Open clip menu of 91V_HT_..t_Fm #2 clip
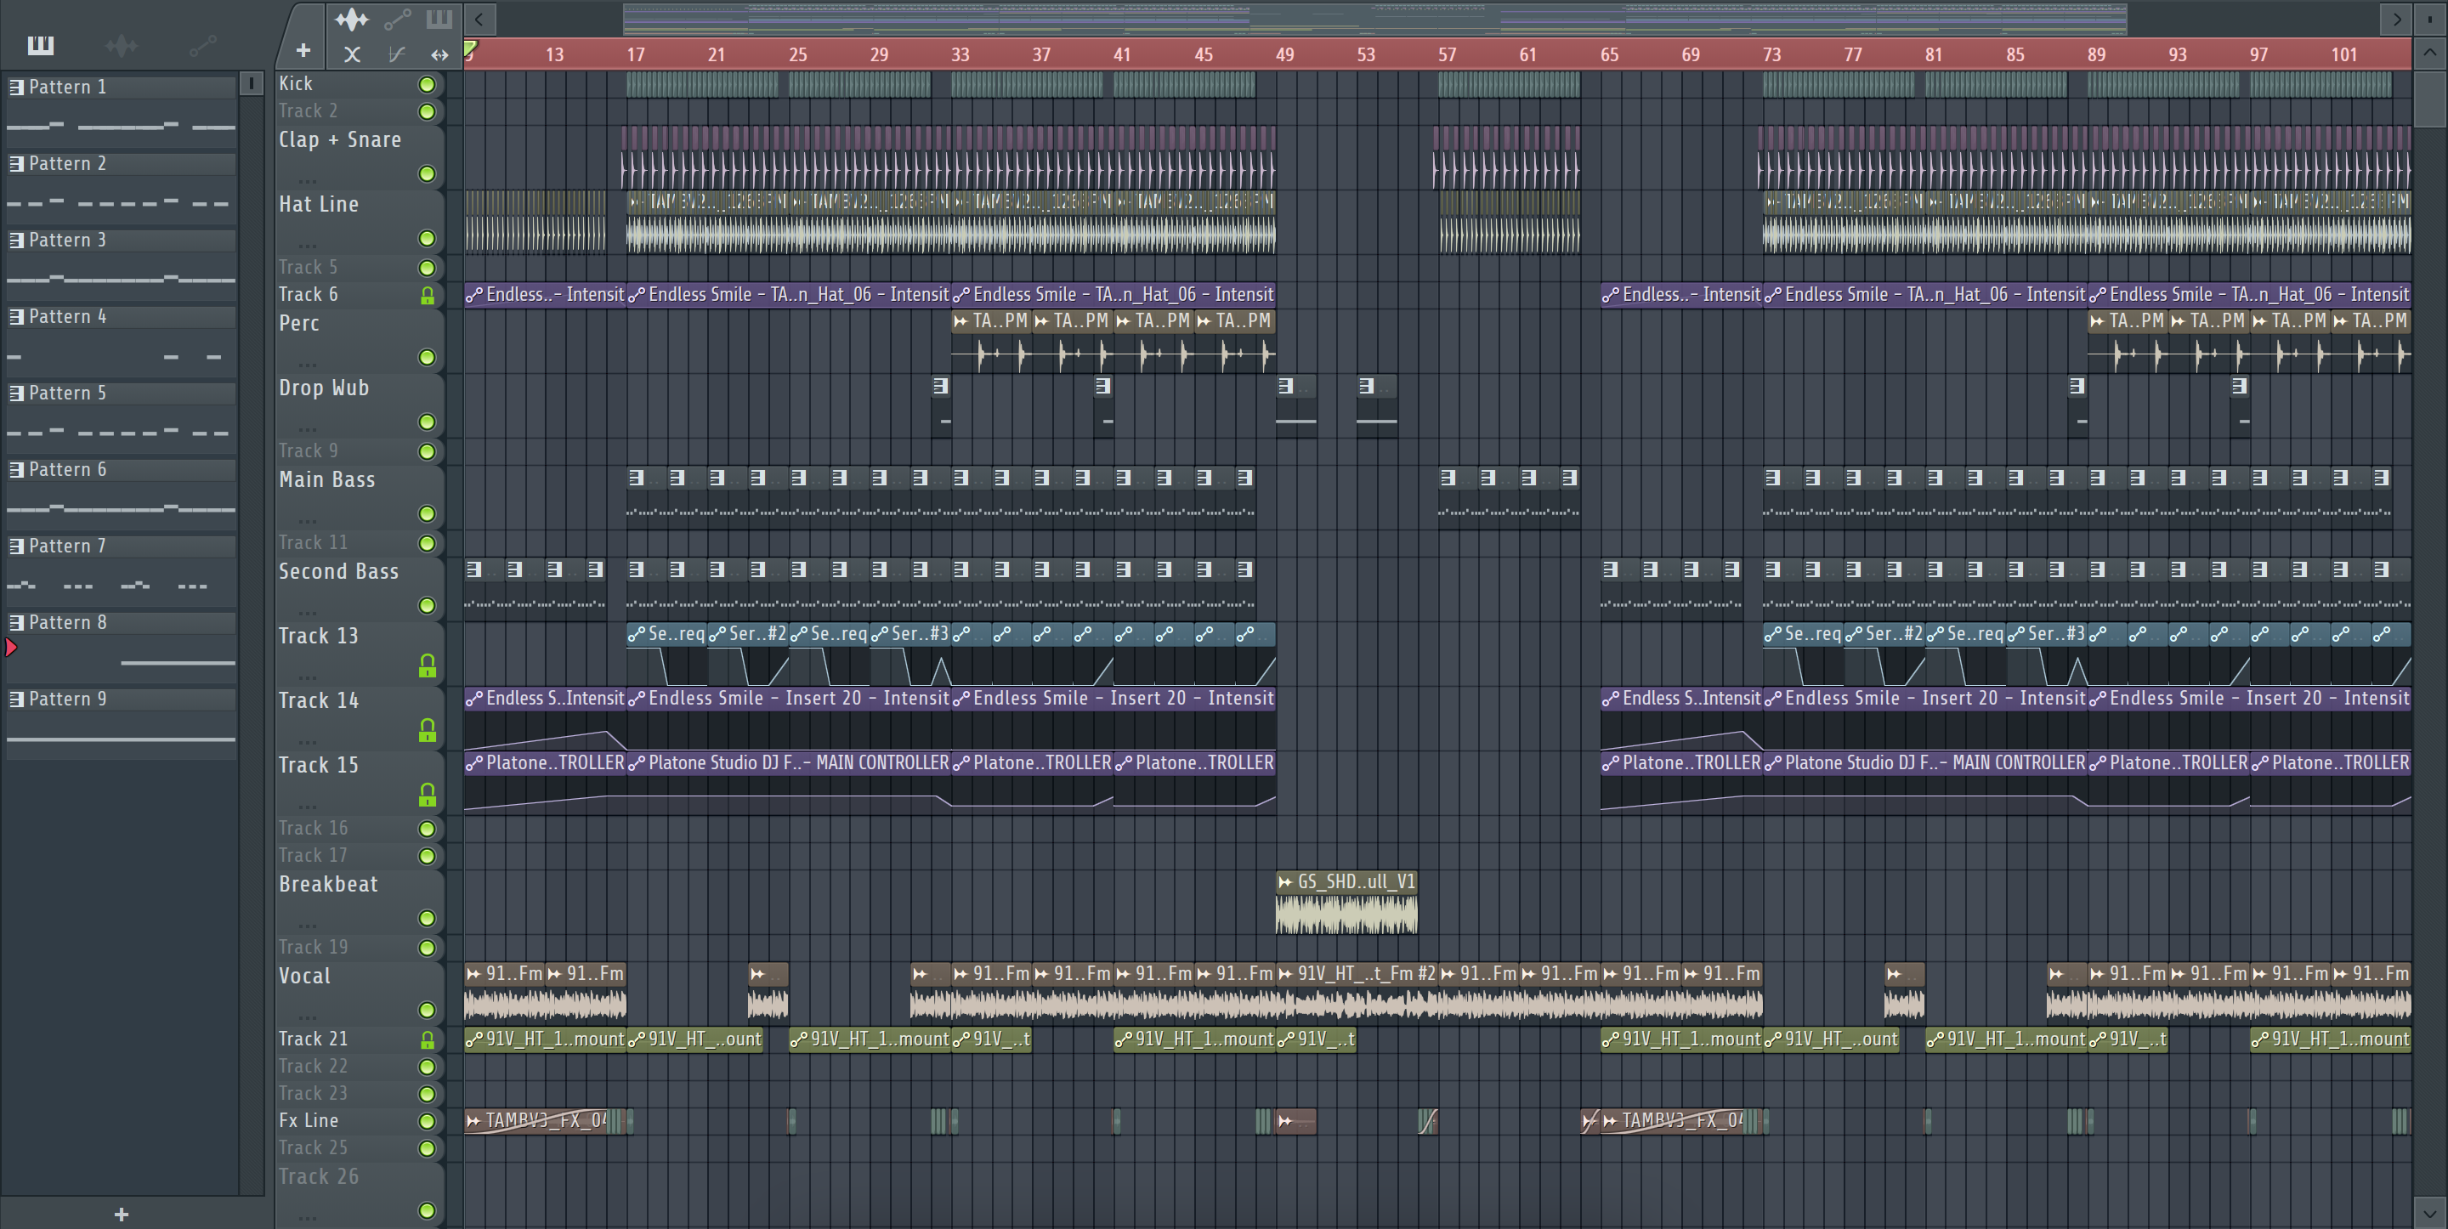The height and width of the screenshot is (1229, 2448). coord(1286,974)
